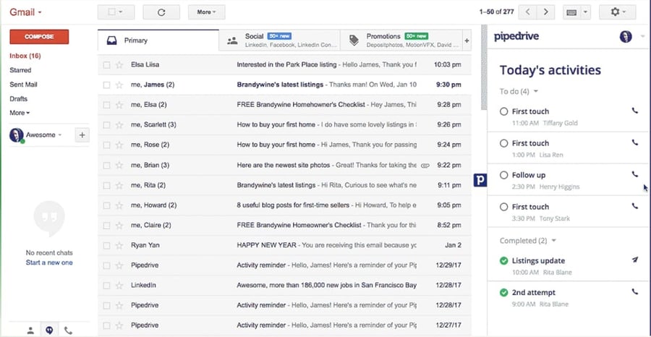Open 'Here are the newest site photos' email
Image resolution: width=651 pixels, height=337 pixels.
pos(284,165)
